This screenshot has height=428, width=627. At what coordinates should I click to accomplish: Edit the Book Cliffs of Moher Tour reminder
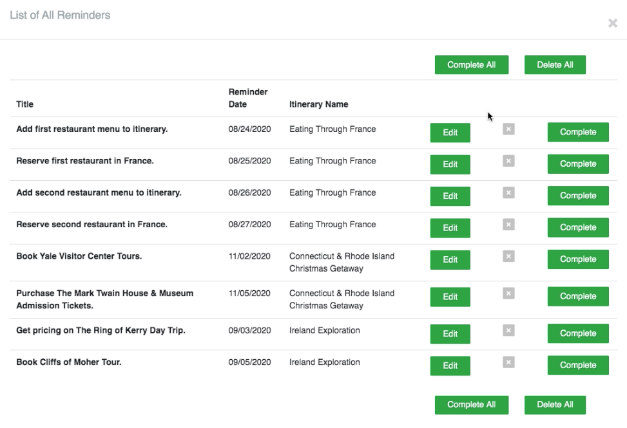450,366
